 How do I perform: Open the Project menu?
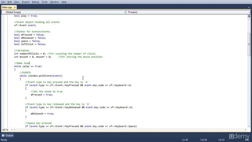pos(25,2)
